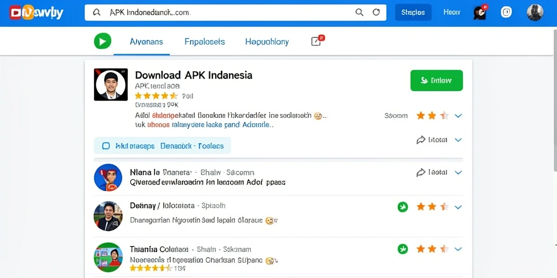Expand the chevron next to Litotal
This screenshot has height=278, width=557.
click(x=458, y=140)
